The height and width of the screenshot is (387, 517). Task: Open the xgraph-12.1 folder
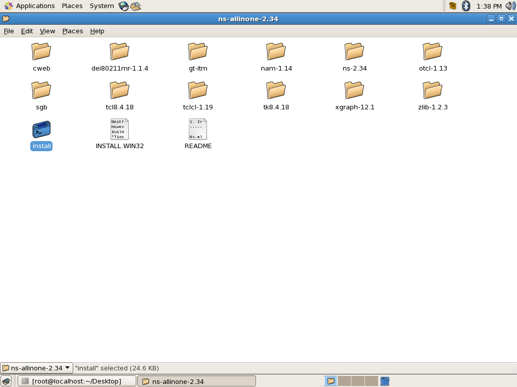[x=354, y=90]
